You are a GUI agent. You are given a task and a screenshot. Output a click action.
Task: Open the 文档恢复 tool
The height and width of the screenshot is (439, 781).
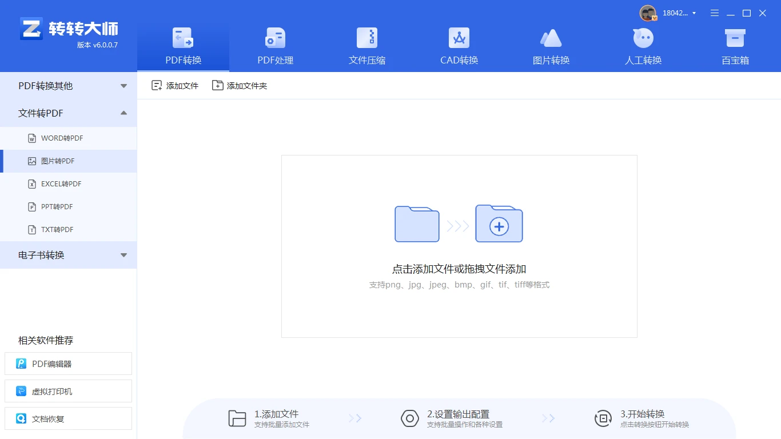click(x=68, y=418)
